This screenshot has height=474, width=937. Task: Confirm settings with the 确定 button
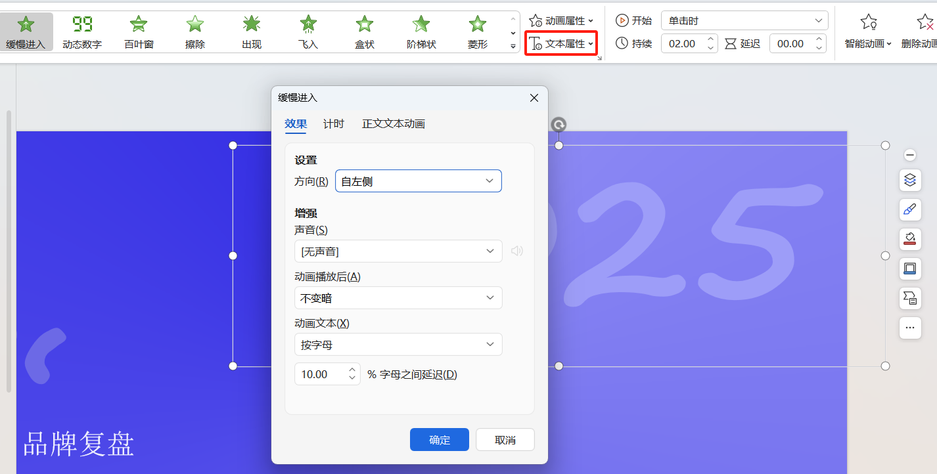click(x=439, y=439)
